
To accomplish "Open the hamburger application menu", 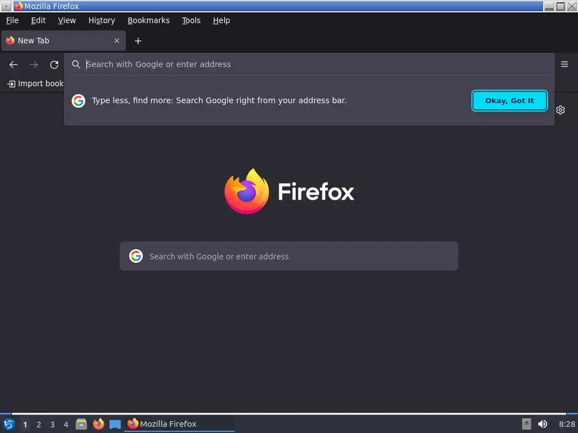I will [564, 64].
